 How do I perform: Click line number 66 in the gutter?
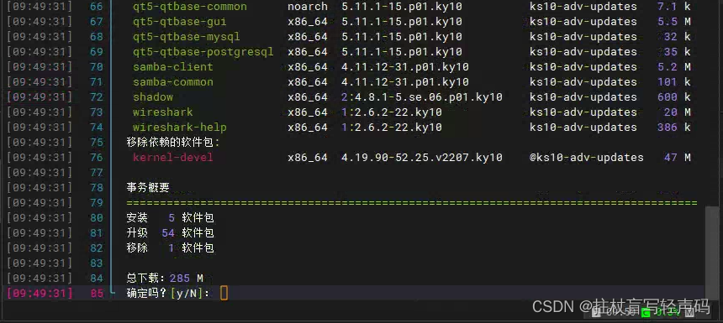click(97, 7)
